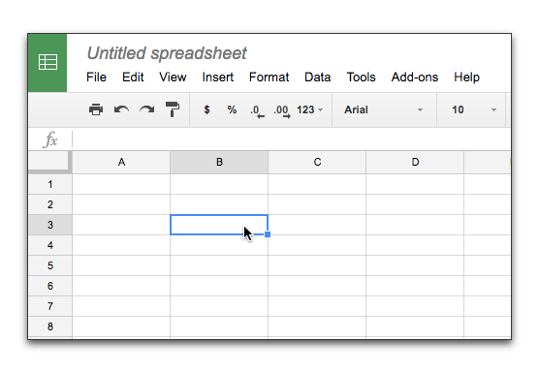Open the Format menu
Viewport: 539px width, 371px height.
pyautogui.click(x=269, y=77)
